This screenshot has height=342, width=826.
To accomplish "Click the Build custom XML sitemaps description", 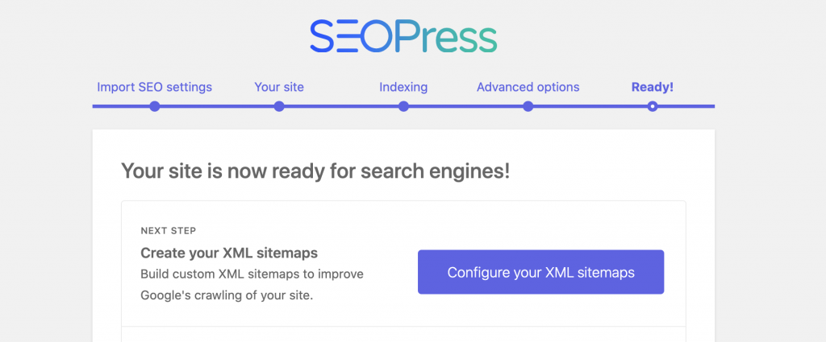I will (252, 284).
